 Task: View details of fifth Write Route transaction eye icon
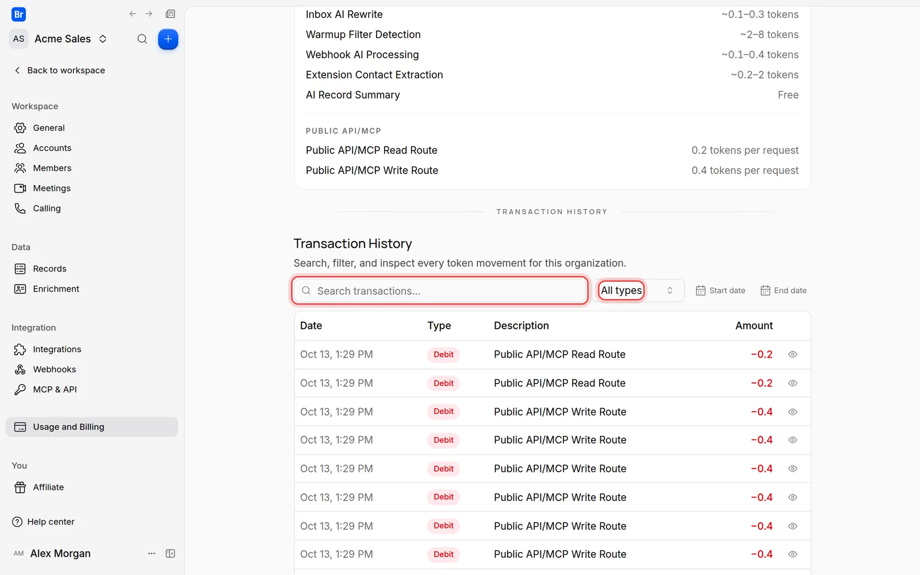pos(792,526)
